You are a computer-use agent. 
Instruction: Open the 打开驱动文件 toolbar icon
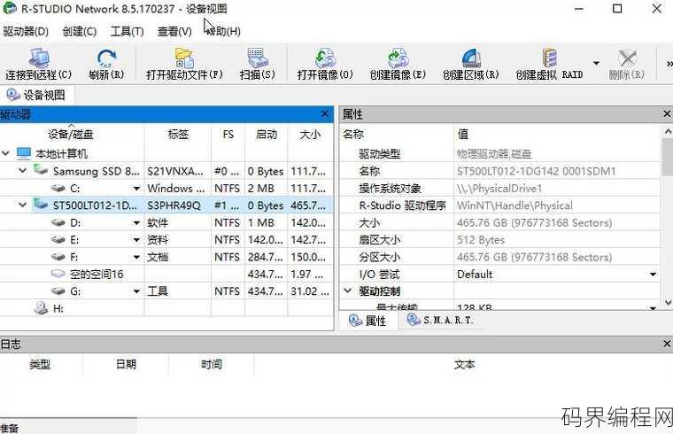coord(184,58)
